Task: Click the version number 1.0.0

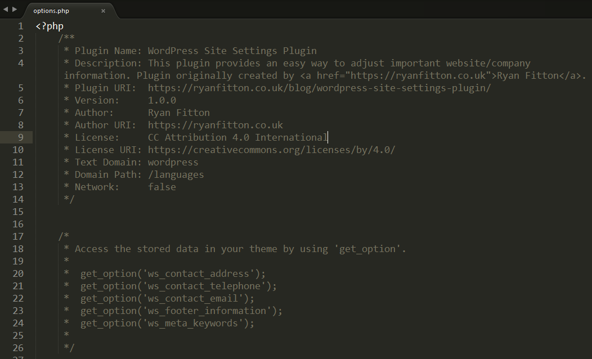Action: [162, 100]
